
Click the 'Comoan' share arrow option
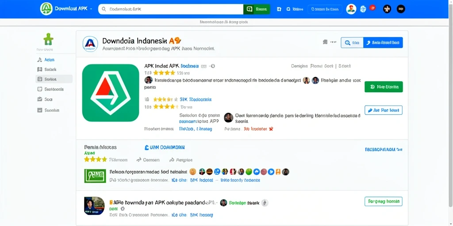[148, 160]
